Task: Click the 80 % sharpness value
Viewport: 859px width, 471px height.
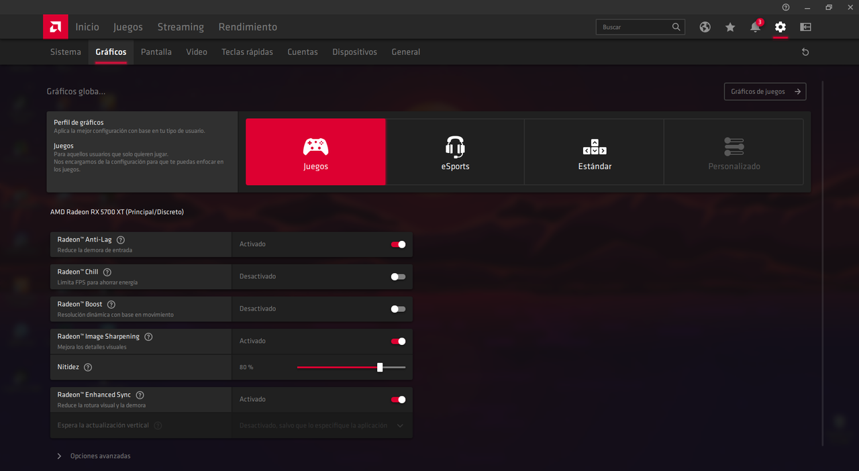Action: 246,367
